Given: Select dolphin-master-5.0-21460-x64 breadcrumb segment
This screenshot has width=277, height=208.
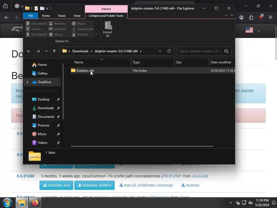Looking at the screenshot, I should [116, 51].
